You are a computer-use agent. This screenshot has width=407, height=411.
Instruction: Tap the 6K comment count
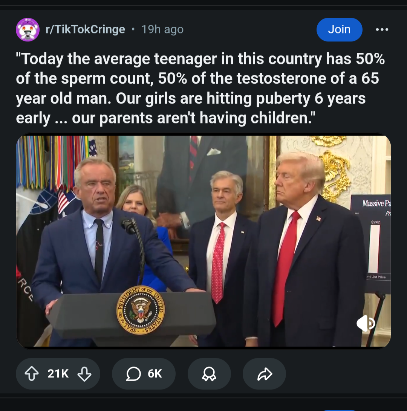point(155,373)
